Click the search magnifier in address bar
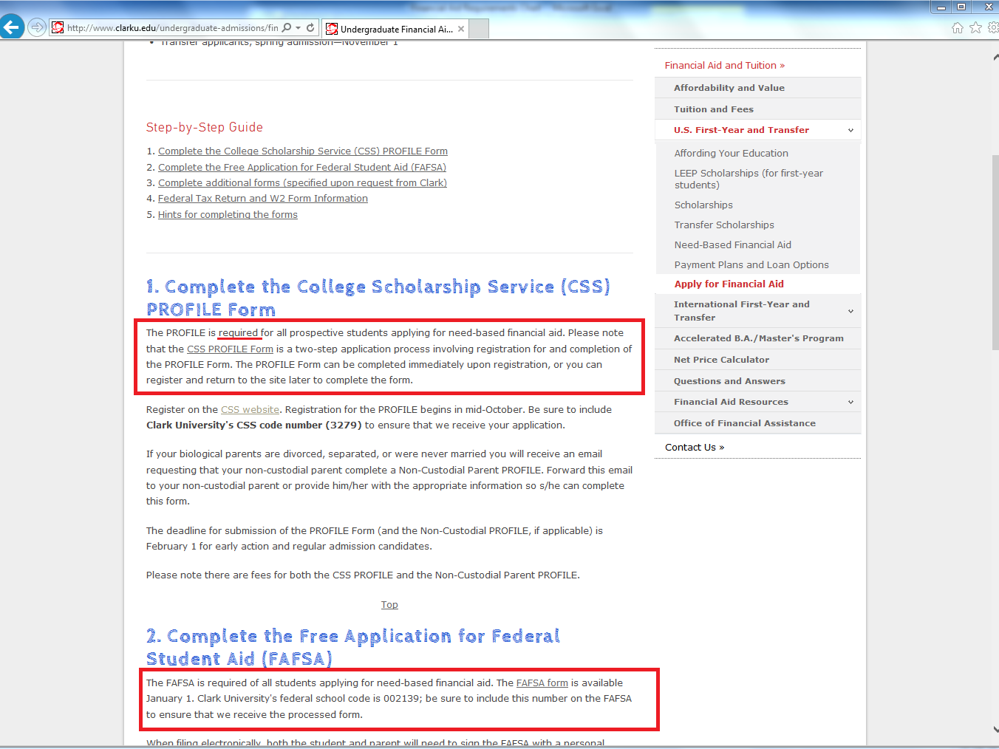Viewport: 999px width, 749px height. pyautogui.click(x=287, y=28)
